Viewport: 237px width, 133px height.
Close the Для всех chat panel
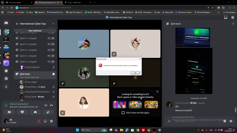pyautogui.click(x=233, y=24)
